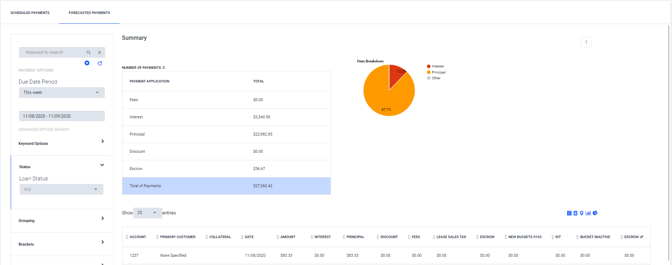
Task: Sort table by Collateral column
Action: click(x=218, y=237)
